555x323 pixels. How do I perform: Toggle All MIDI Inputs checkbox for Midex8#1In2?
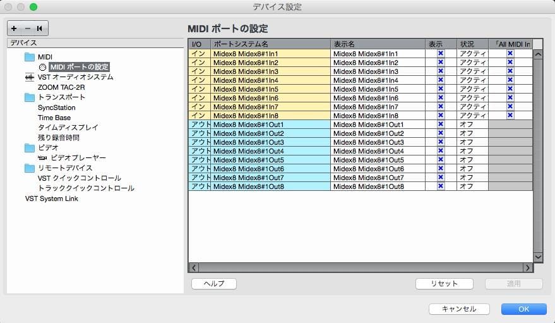point(510,63)
